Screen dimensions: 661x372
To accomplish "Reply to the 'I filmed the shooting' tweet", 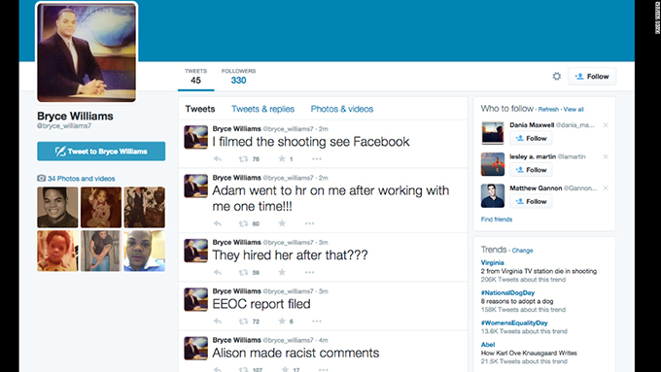I will 218,159.
